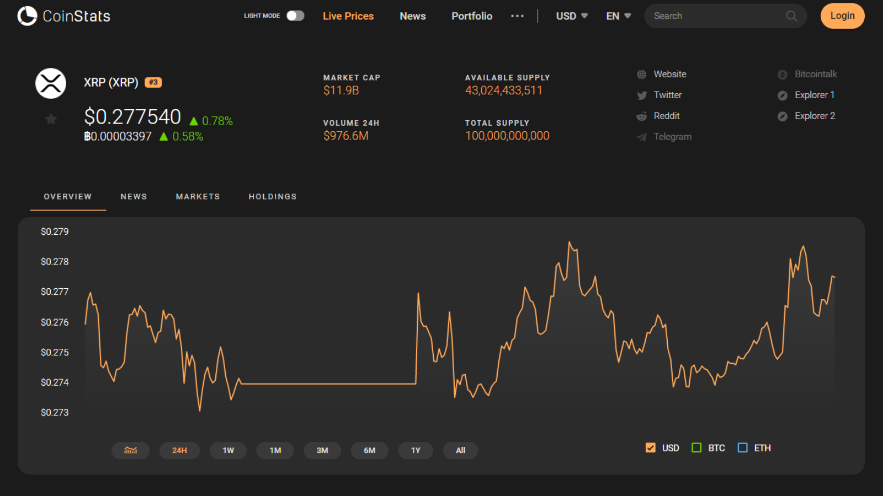883x496 pixels.
Task: Click the compass icon beside Explorer 2
Action: pos(782,116)
